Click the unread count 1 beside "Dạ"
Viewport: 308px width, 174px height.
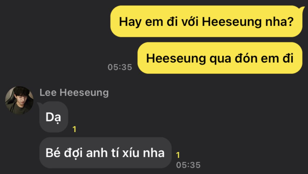(74, 129)
